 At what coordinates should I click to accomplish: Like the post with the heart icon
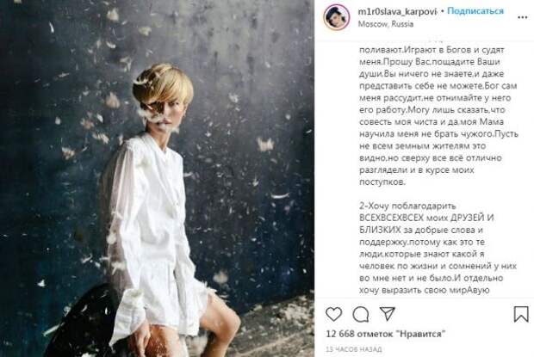click(334, 314)
